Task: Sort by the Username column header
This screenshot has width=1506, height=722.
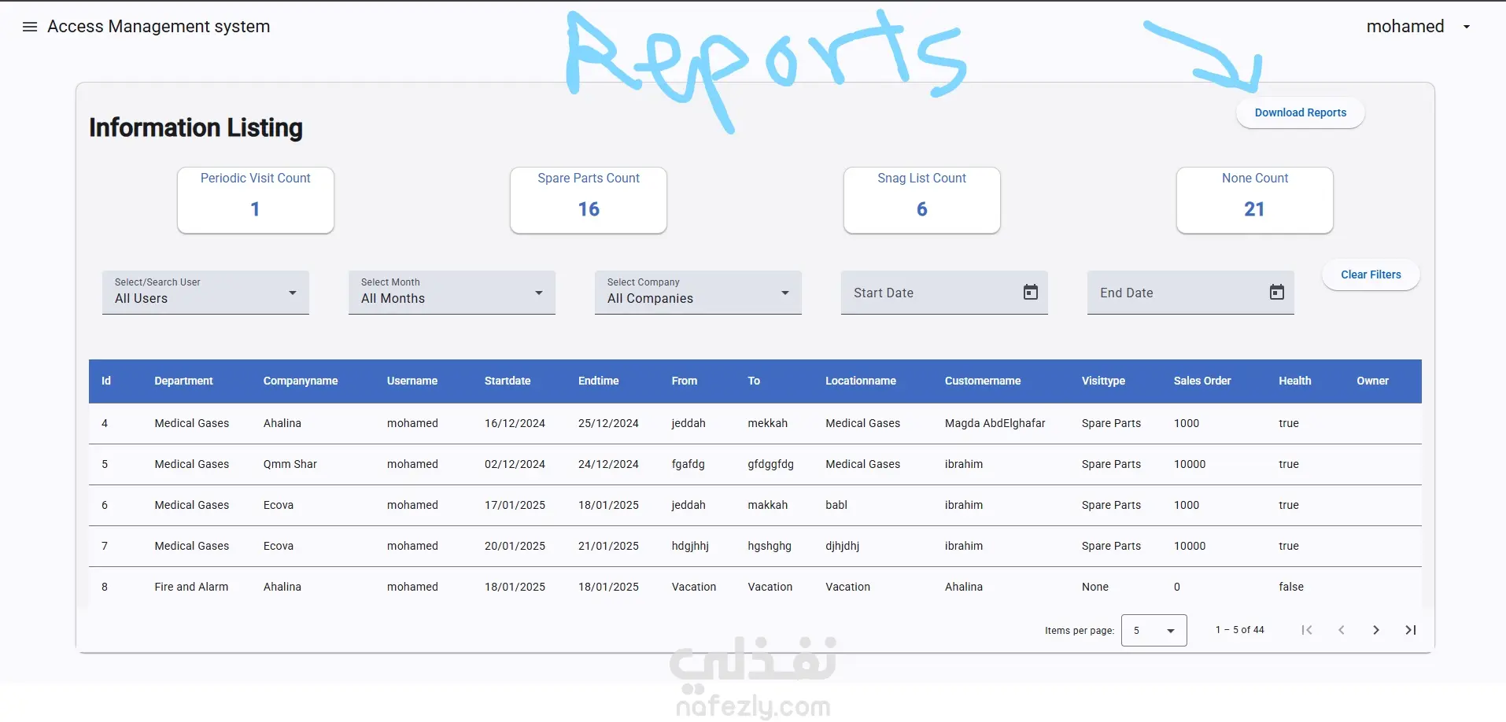Action: click(412, 381)
